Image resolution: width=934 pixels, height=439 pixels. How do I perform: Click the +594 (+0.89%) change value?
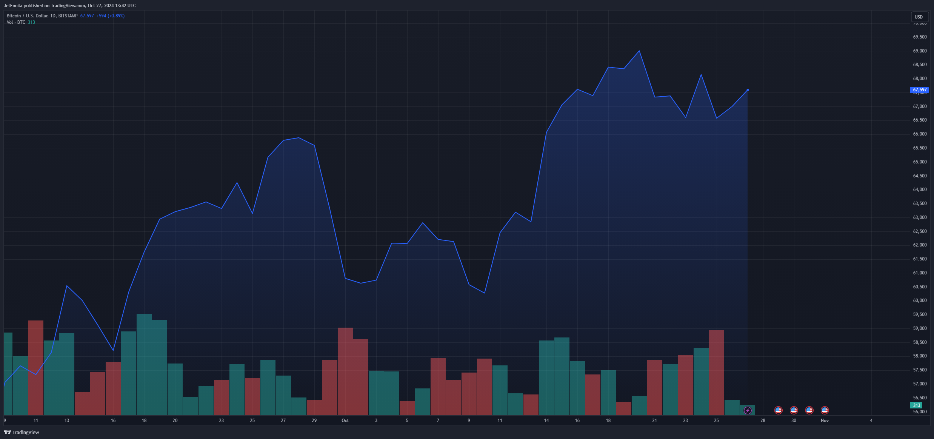click(x=111, y=16)
